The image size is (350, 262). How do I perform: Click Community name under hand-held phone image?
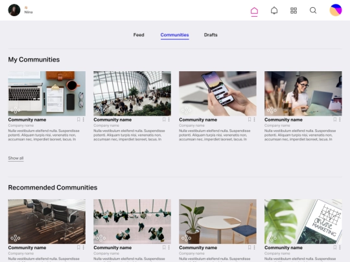click(x=198, y=120)
